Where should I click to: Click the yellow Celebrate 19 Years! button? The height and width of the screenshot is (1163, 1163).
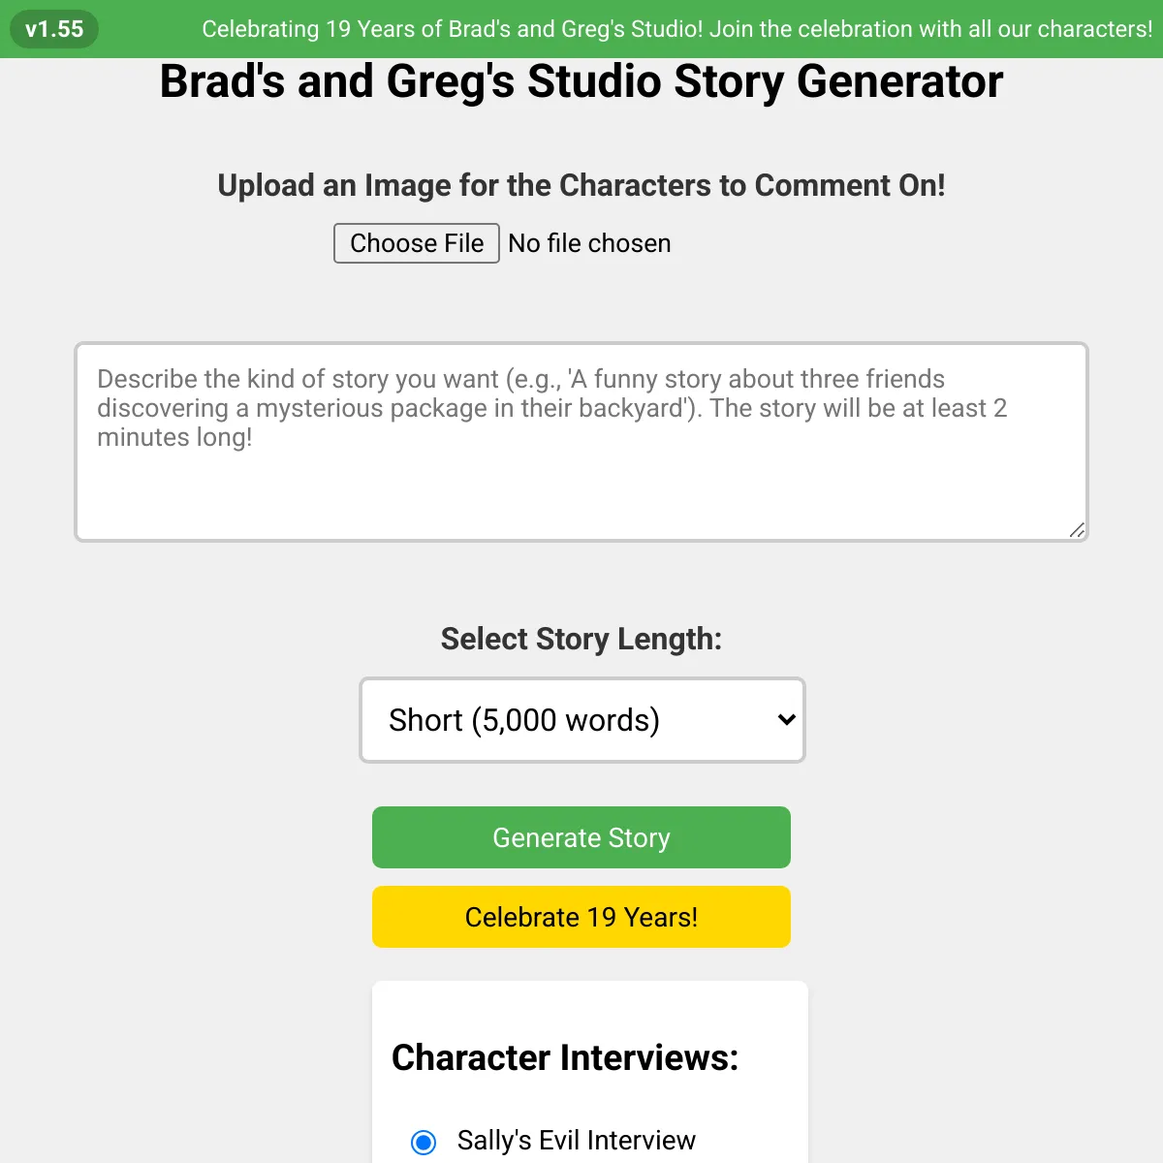pyautogui.click(x=581, y=917)
